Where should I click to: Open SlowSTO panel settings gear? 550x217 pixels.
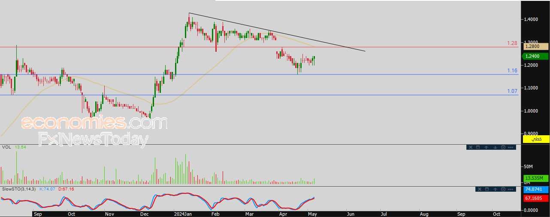(x=503, y=189)
